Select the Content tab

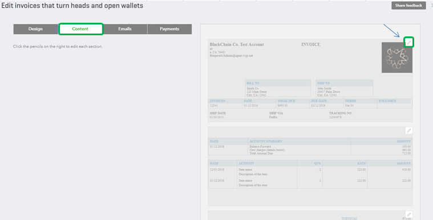pos(80,29)
